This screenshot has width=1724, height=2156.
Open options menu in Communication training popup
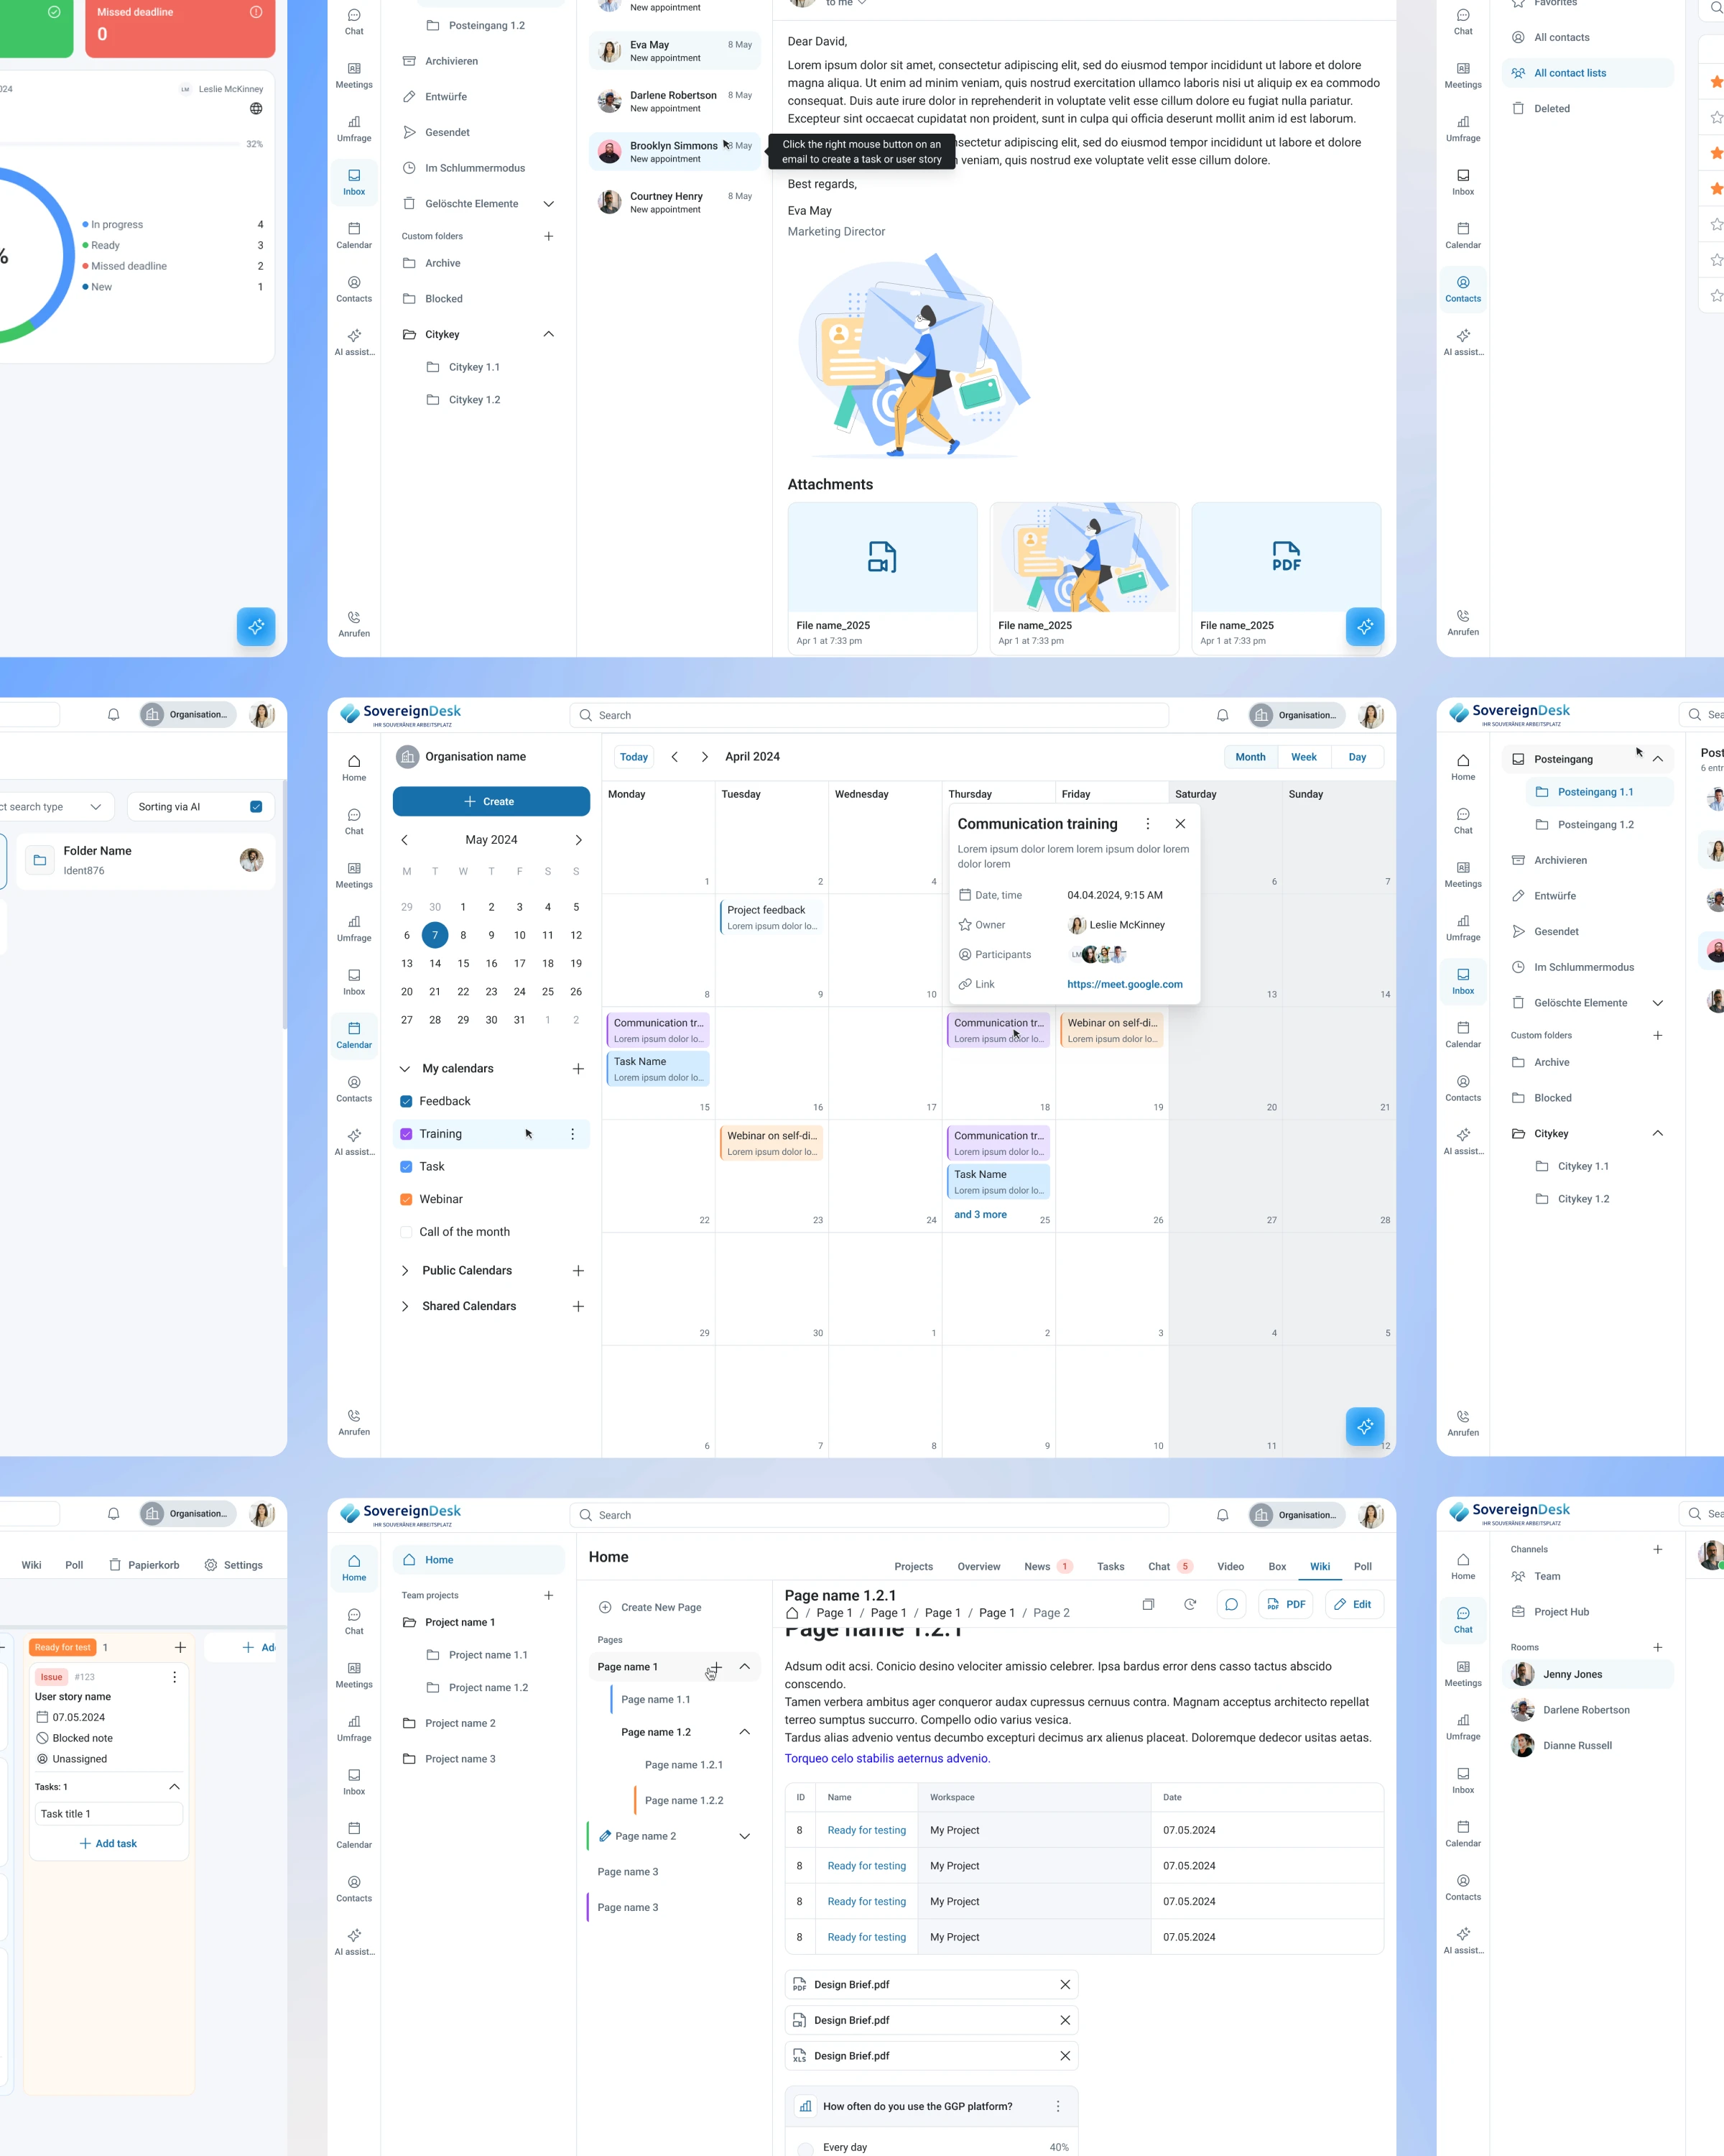coord(1147,824)
